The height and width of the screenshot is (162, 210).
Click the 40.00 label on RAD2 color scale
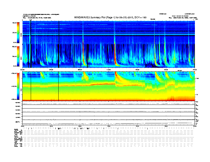[x=14, y=23]
